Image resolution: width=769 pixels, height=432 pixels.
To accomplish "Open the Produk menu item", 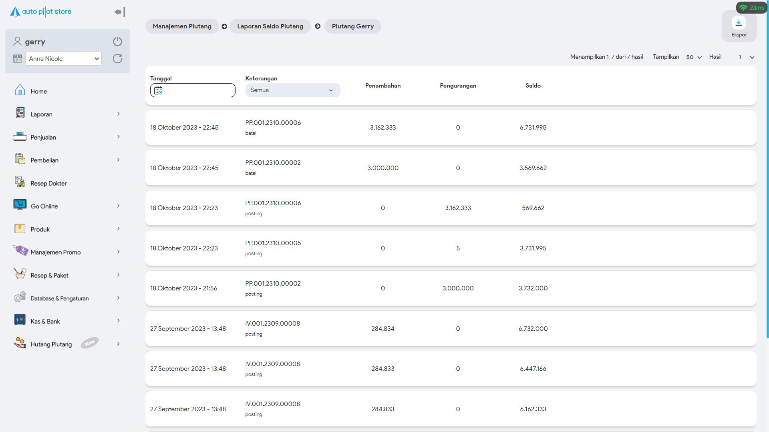I will (40, 229).
